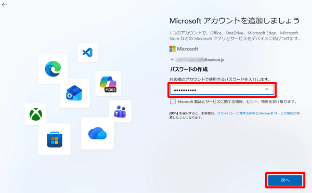Image resolution: width=312 pixels, height=193 pixels.
Task: Click the Outlook icon tile
Action: pyautogui.click(x=75, y=93)
